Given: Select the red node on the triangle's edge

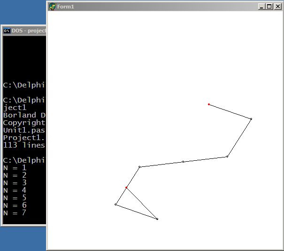Looking at the screenshot, I should click(x=126, y=188).
